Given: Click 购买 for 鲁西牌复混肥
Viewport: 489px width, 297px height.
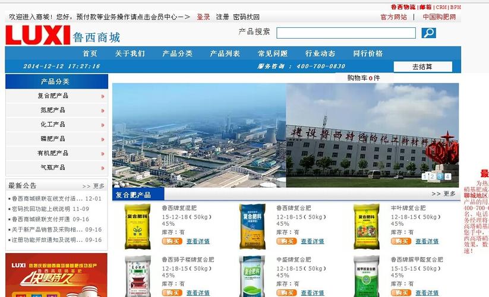Looking at the screenshot, I should click(x=172, y=241).
